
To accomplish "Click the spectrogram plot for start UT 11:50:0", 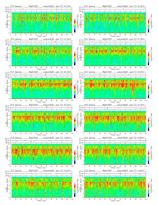I will 115,187.
